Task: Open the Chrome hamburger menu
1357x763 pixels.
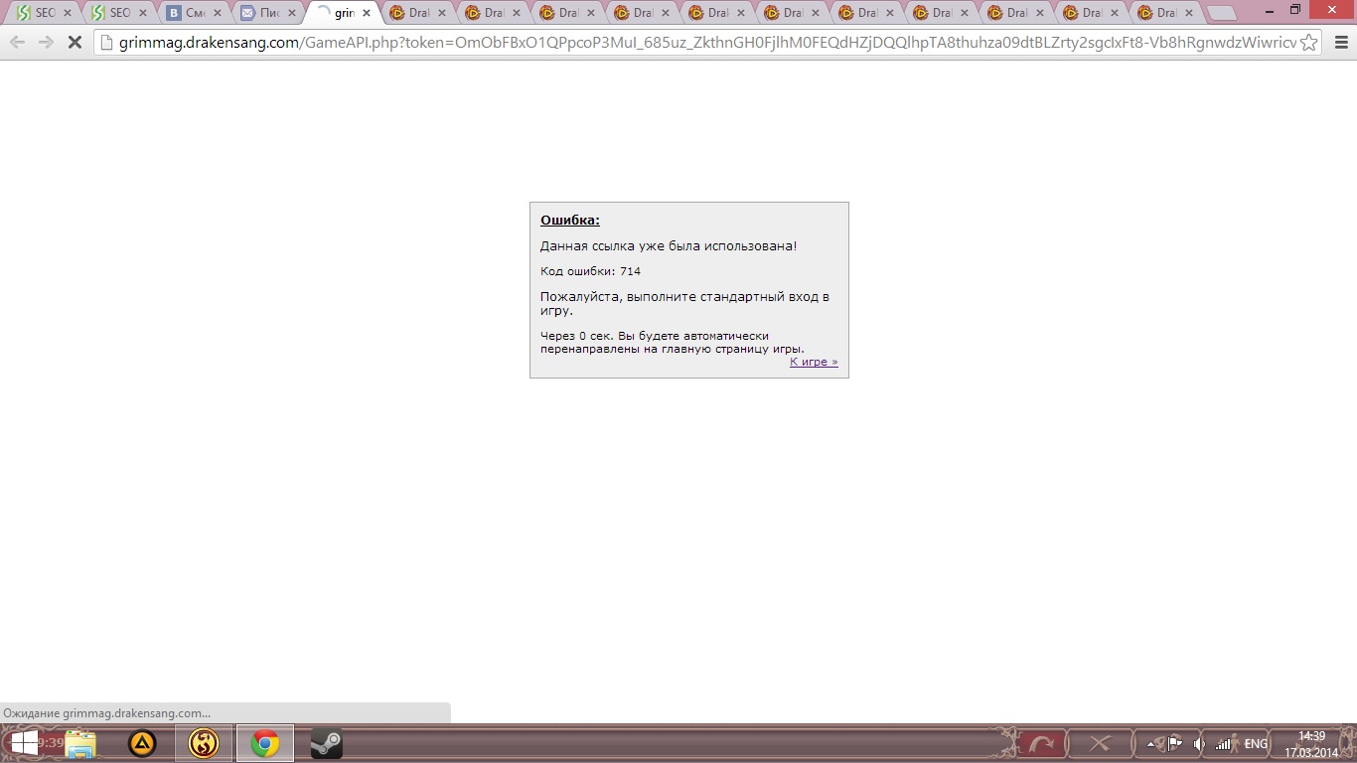Action: 1340,43
